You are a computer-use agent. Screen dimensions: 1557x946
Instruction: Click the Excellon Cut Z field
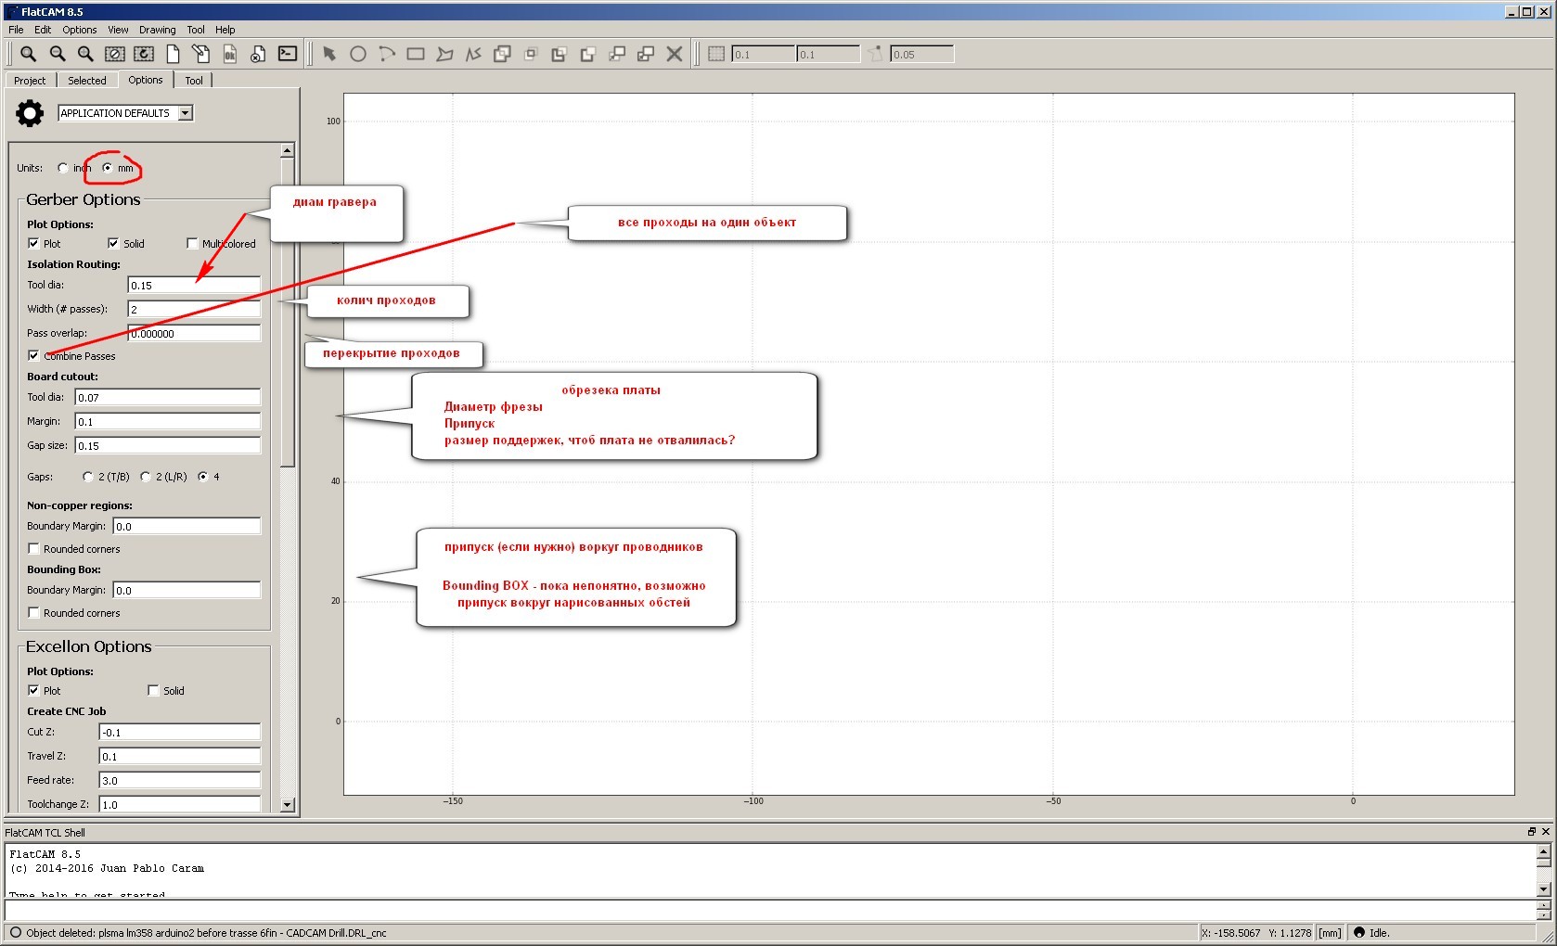coord(180,732)
